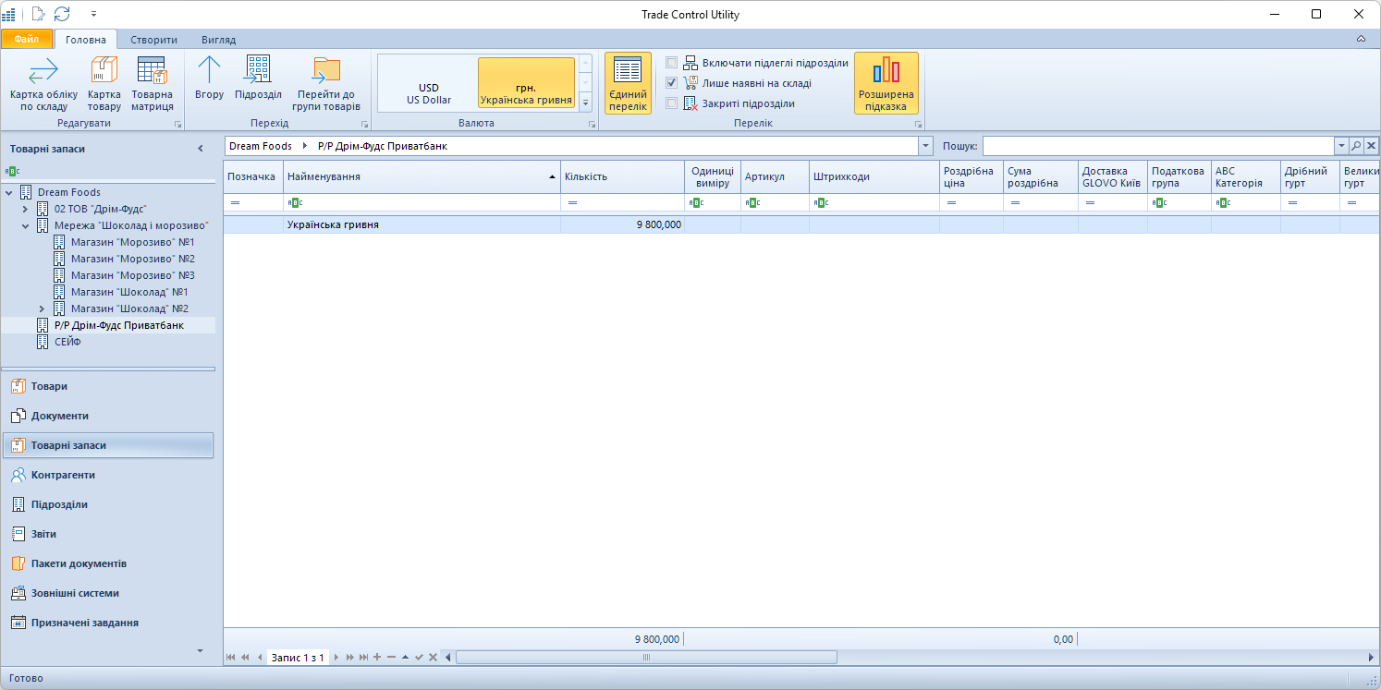This screenshot has height=690, width=1381.
Task: Click the refresh icon in title bar
Action: pyautogui.click(x=62, y=14)
